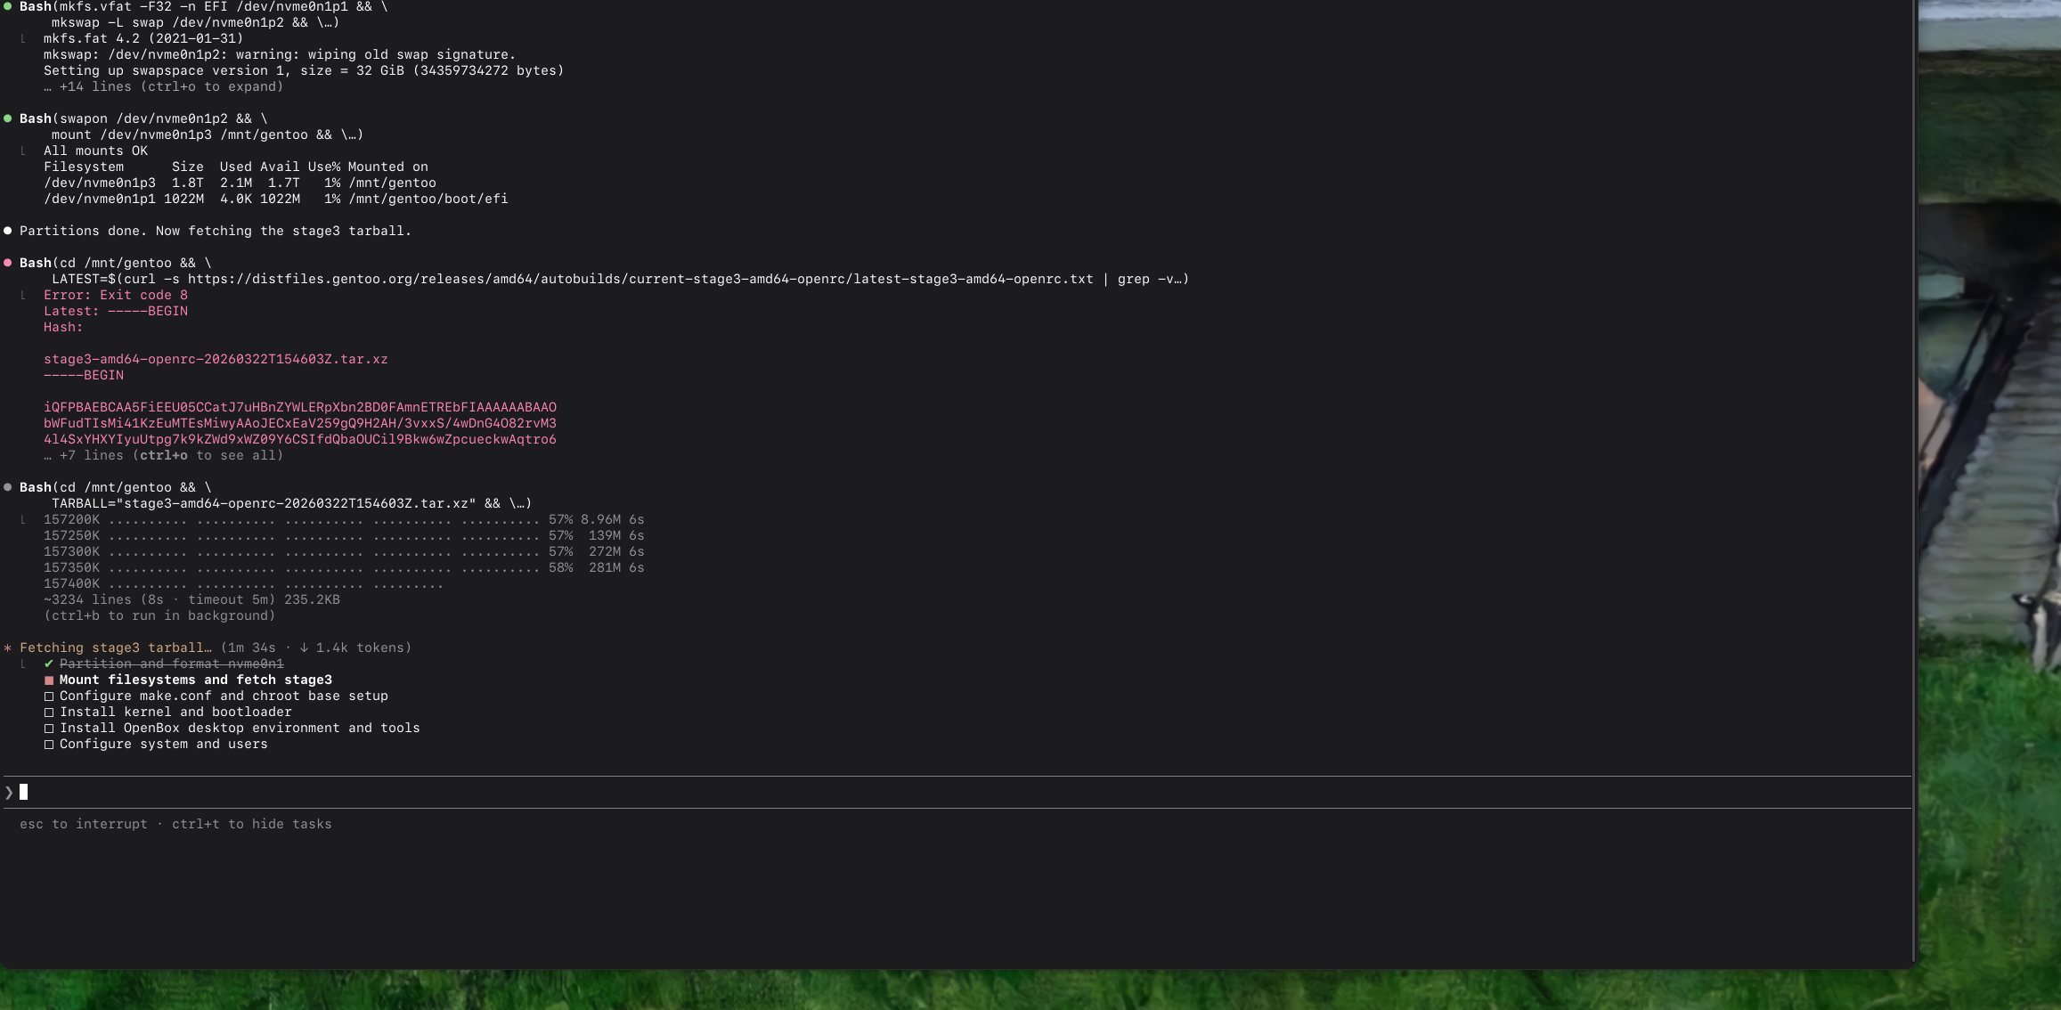Click the white bullet before Partitions done

(x=8, y=231)
